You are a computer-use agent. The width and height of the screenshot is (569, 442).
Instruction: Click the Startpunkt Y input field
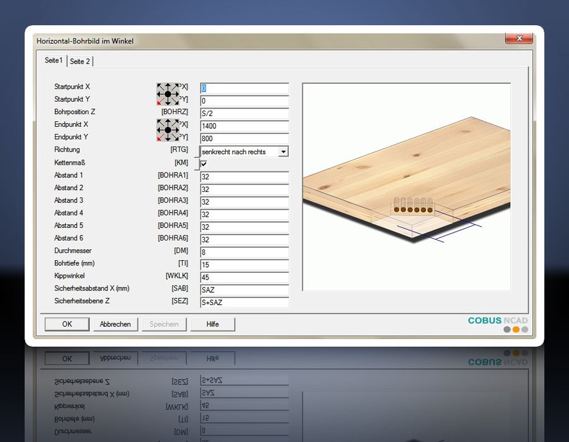[x=244, y=101]
